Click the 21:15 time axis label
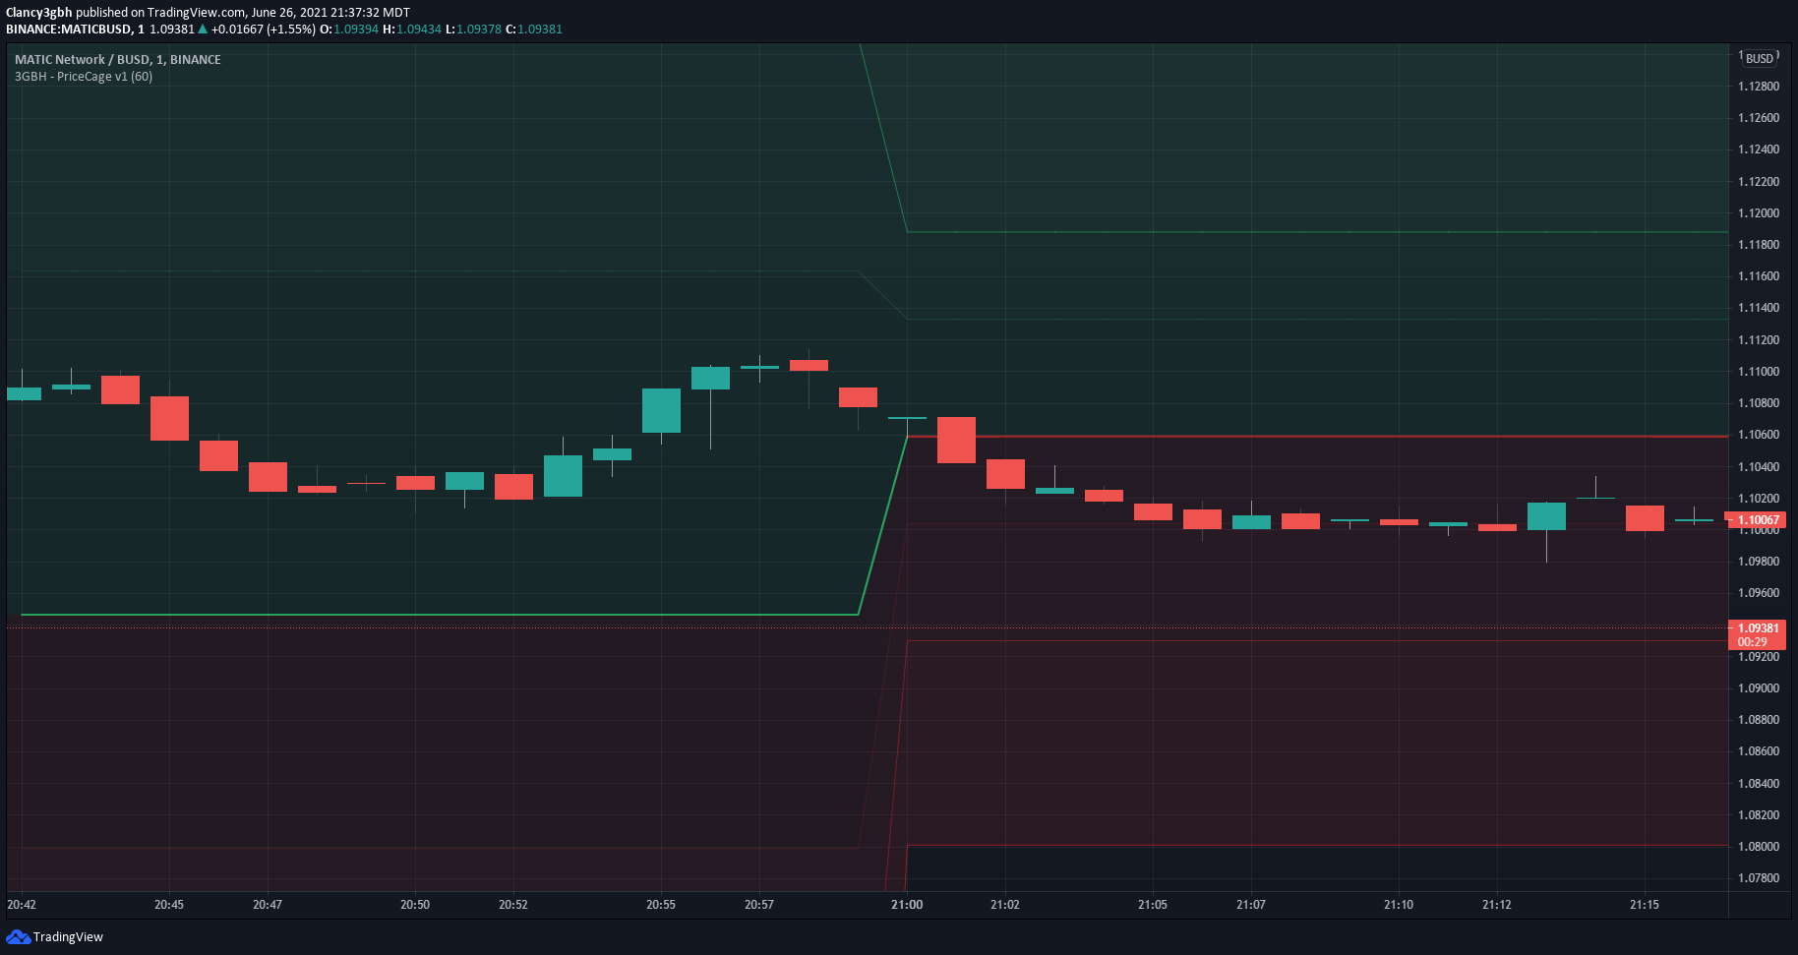The image size is (1798, 955). pyautogui.click(x=1645, y=905)
